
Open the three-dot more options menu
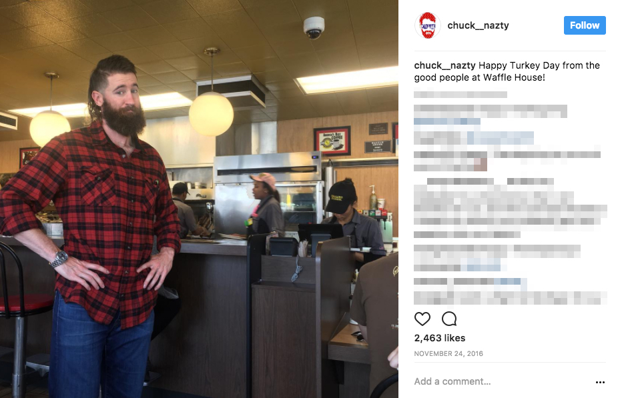[x=600, y=382]
